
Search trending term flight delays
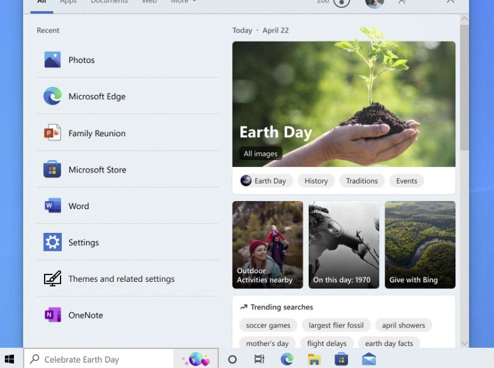[326, 343]
